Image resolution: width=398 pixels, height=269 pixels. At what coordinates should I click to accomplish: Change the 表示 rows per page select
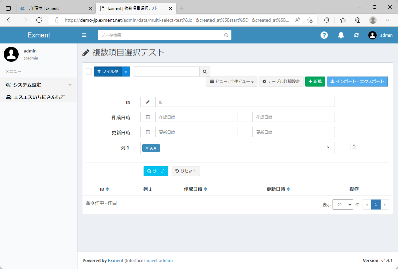tap(343, 205)
